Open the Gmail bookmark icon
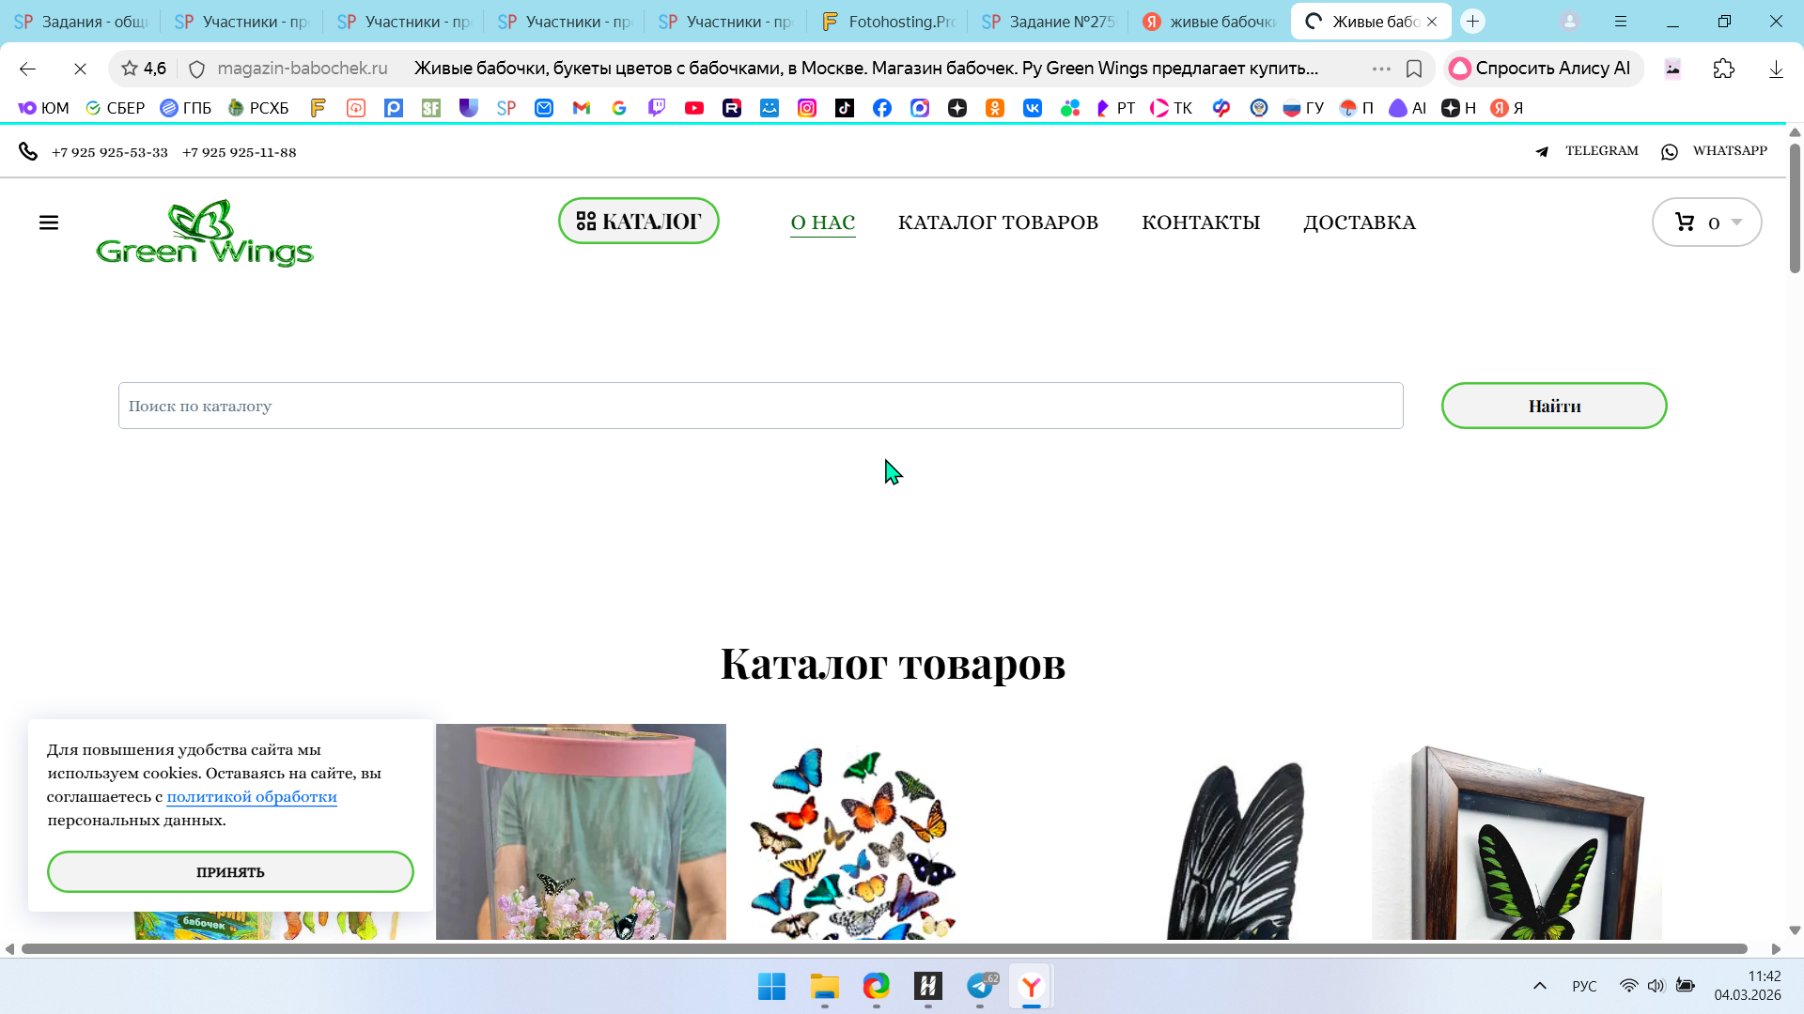 pos(582,108)
